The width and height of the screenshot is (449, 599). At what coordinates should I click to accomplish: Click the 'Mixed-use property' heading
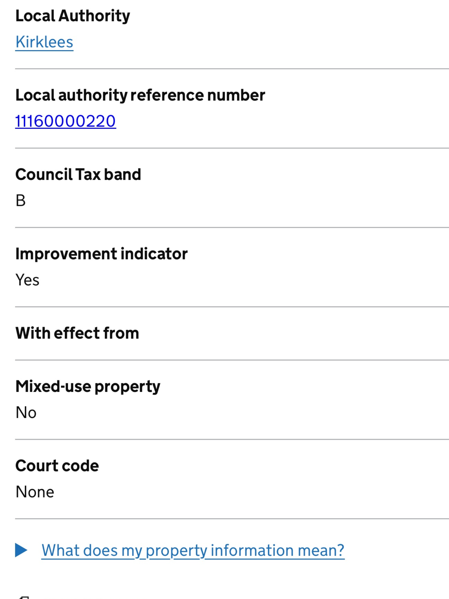[x=88, y=387]
